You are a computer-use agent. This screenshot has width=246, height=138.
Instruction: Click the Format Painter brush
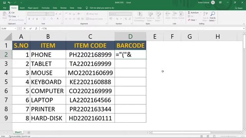tap(16, 20)
